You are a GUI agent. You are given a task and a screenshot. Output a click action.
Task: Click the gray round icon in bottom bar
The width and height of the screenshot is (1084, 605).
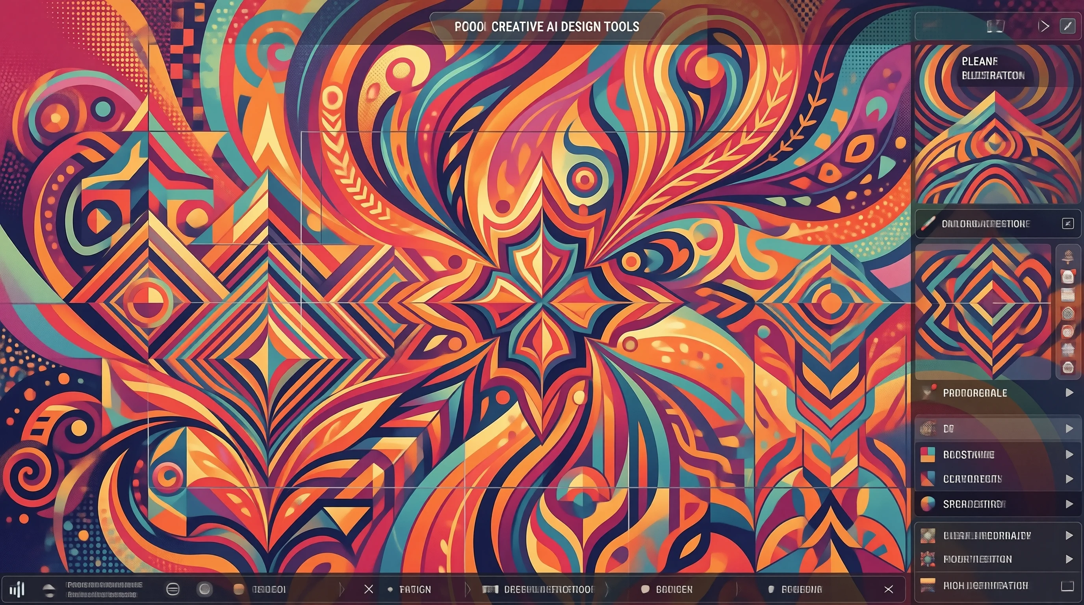point(204,589)
